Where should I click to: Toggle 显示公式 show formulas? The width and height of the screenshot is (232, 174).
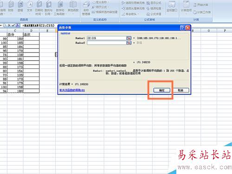coord(154,3)
